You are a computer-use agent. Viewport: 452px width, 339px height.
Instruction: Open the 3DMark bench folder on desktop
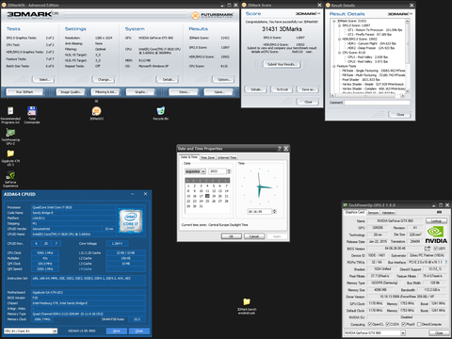tap(247, 301)
